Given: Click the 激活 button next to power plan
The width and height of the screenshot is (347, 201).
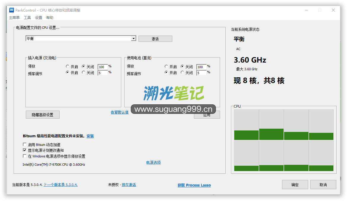Looking at the screenshot, I should [155, 39].
